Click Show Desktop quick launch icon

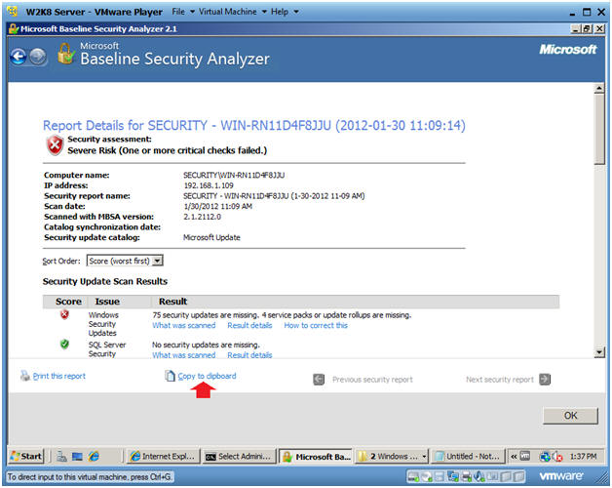tap(77, 457)
